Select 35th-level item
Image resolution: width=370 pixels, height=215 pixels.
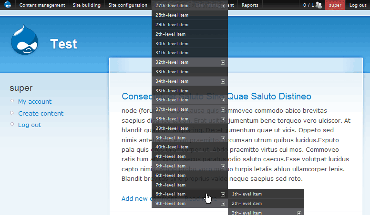190,90
